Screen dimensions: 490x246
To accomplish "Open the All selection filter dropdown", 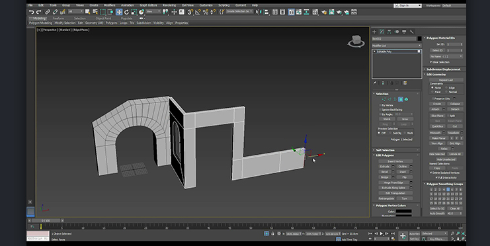I will [75, 11].
